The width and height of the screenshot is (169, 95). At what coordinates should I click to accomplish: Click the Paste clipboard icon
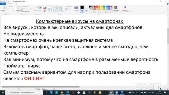[3, 7]
